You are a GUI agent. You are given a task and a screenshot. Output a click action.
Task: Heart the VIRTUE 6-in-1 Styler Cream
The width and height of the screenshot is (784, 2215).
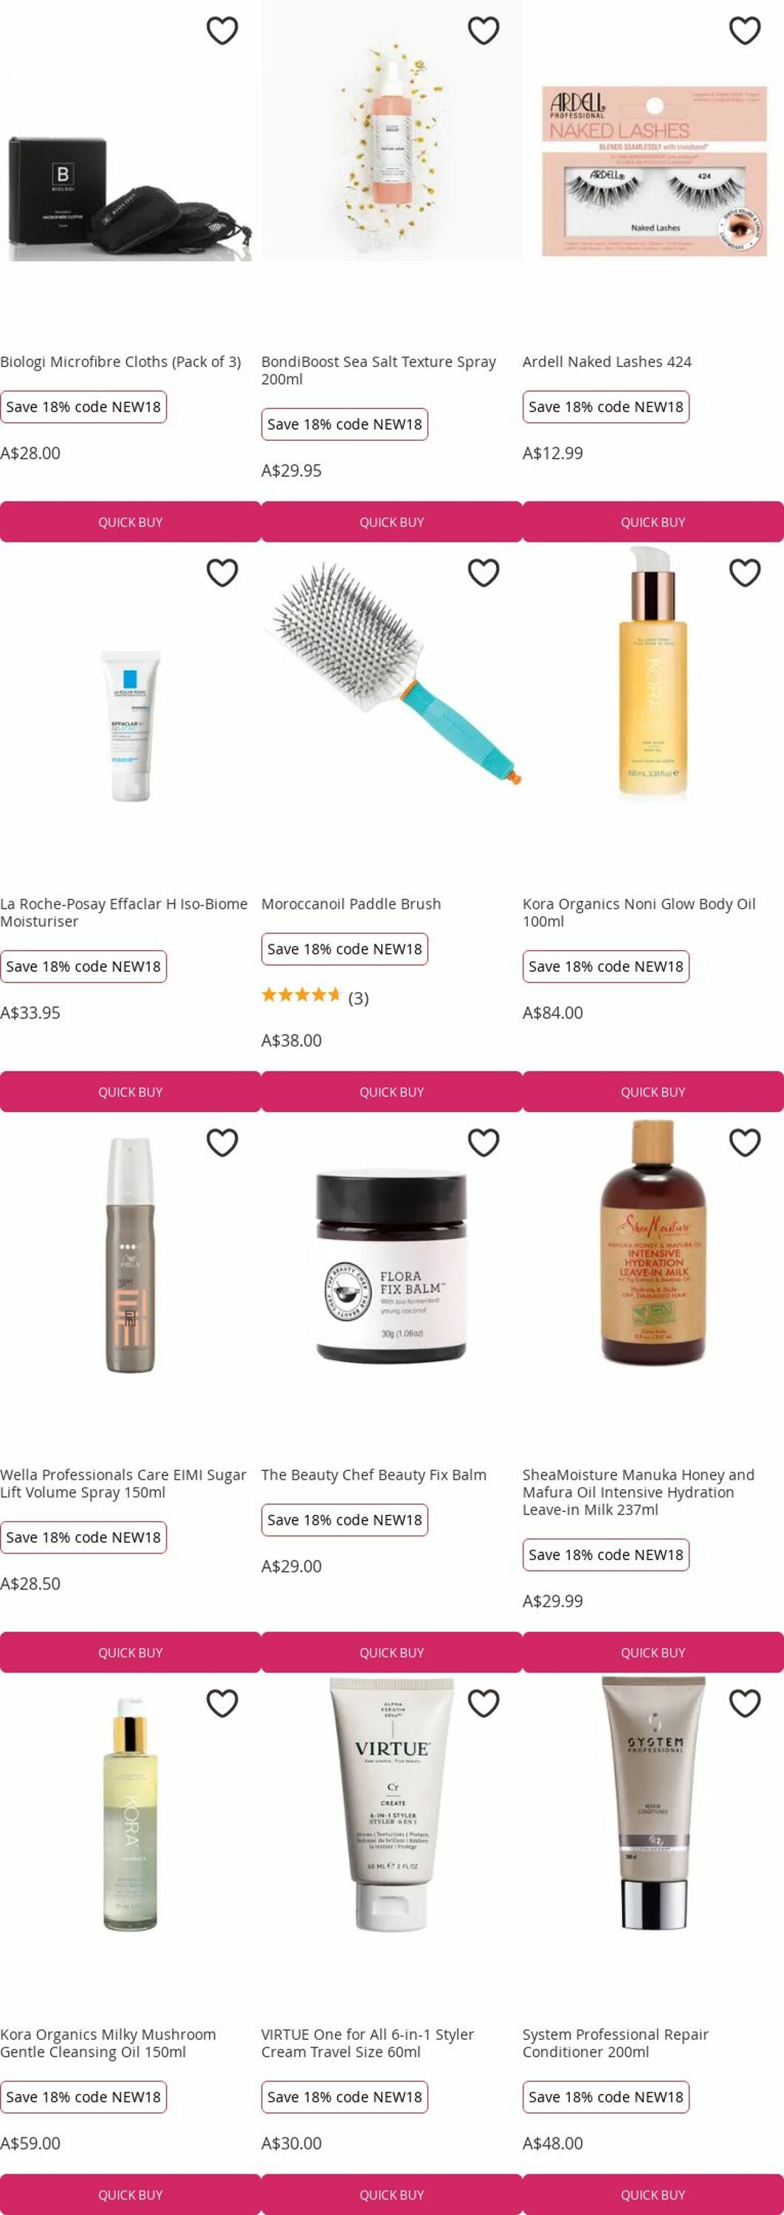coord(483,1703)
